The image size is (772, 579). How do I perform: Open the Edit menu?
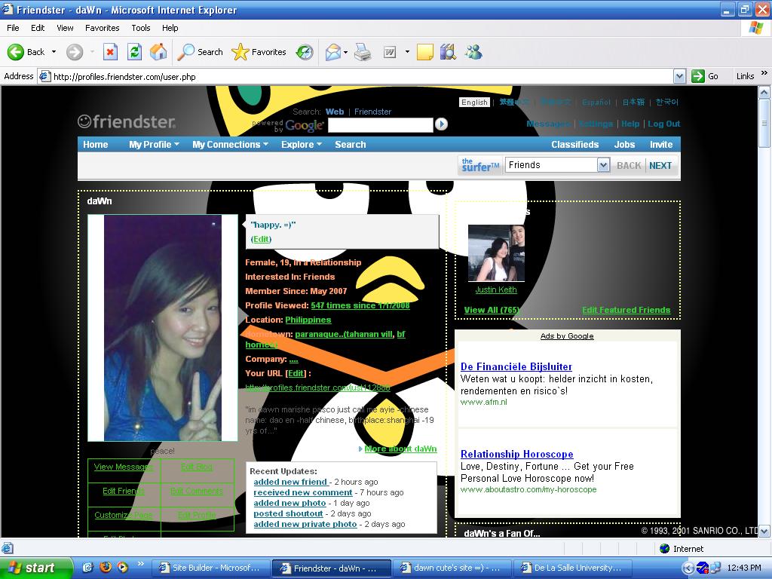pyautogui.click(x=38, y=28)
